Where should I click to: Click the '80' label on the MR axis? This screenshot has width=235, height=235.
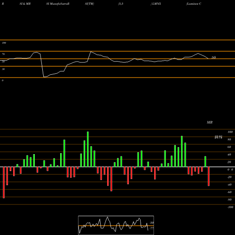(229, 140)
